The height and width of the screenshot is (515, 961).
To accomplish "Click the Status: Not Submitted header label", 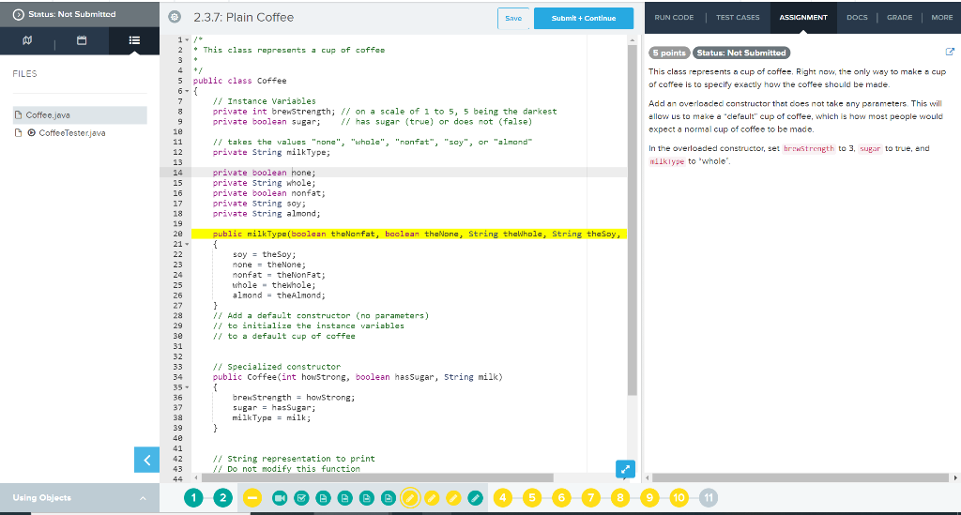I will click(71, 14).
